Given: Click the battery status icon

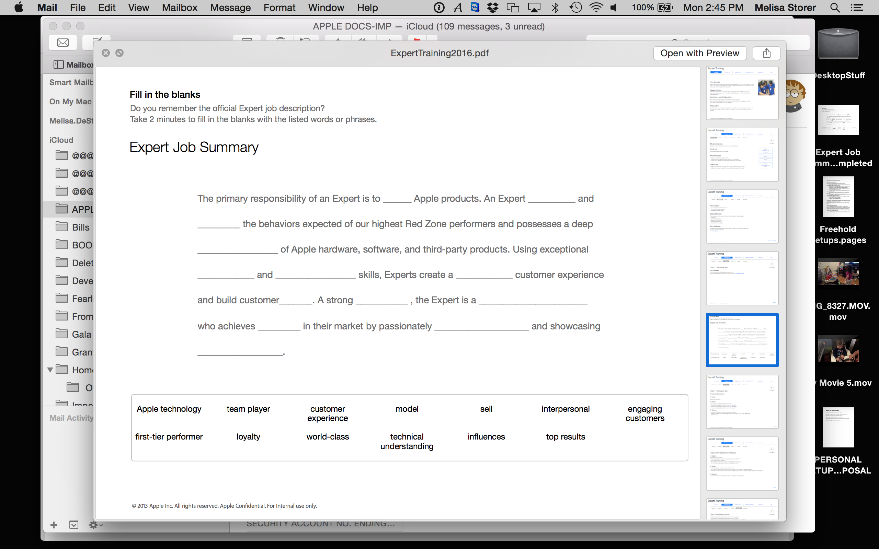Looking at the screenshot, I should (665, 7).
